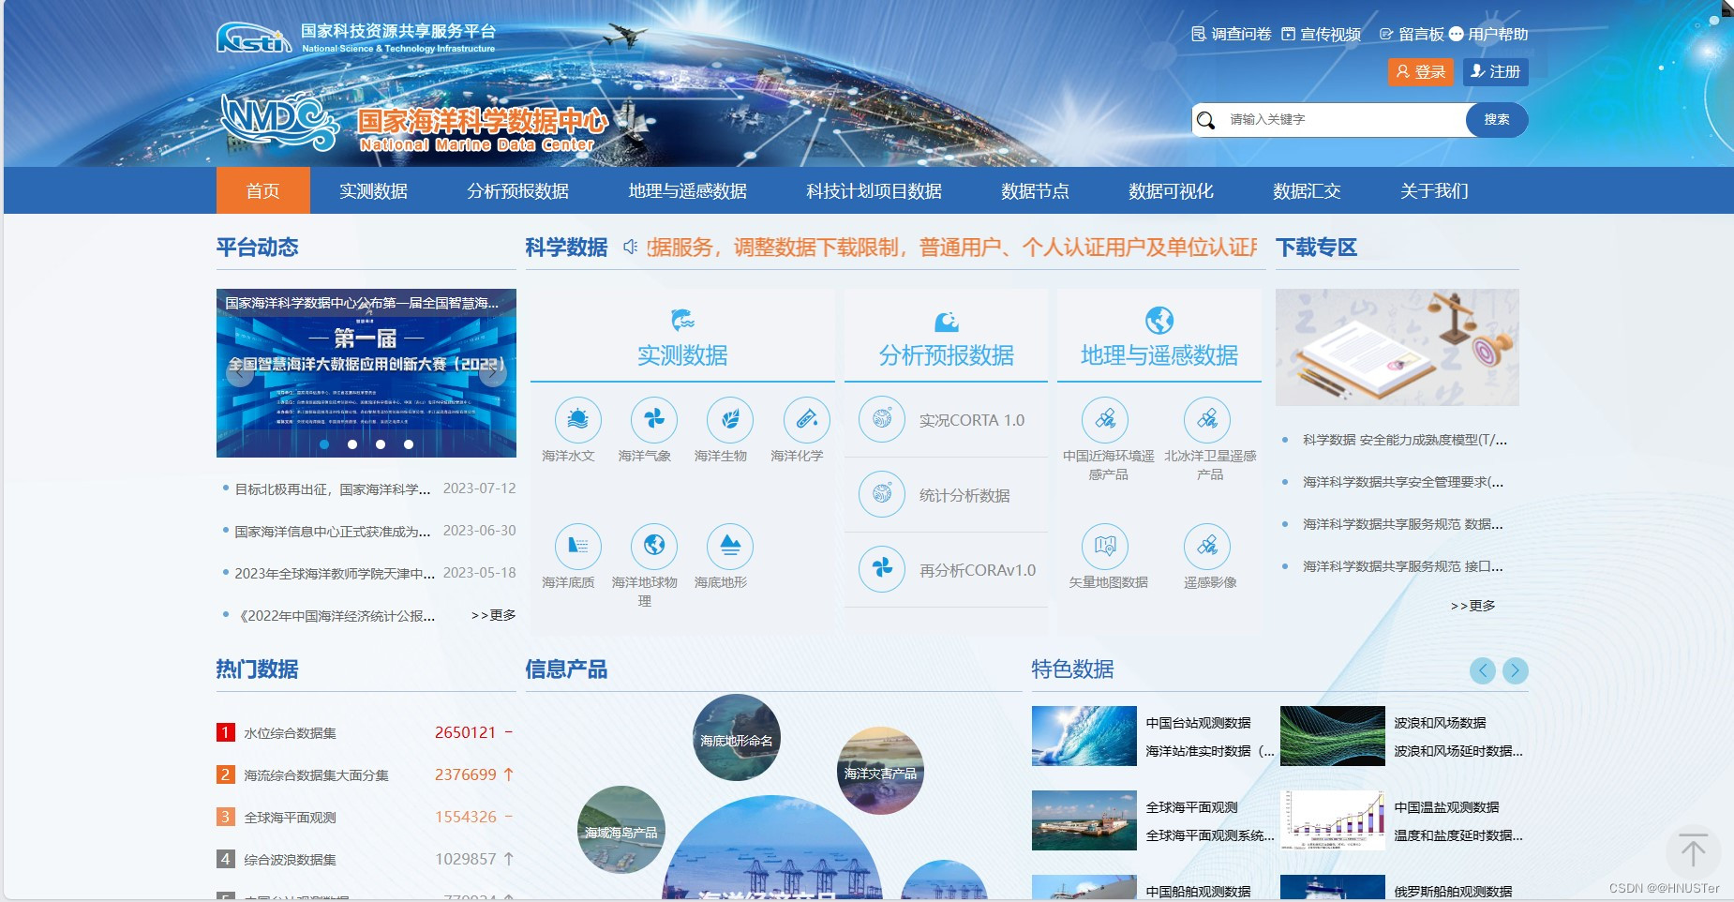Screen dimensions: 1734x902
Task: Open the 海洋地球物理 data icon
Action: (x=654, y=546)
